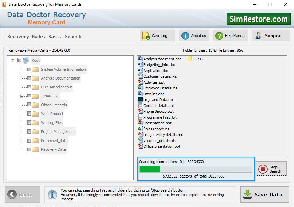Tick the System Volume Information checkbox
This screenshot has height=207, width=294.
tap(29, 69)
